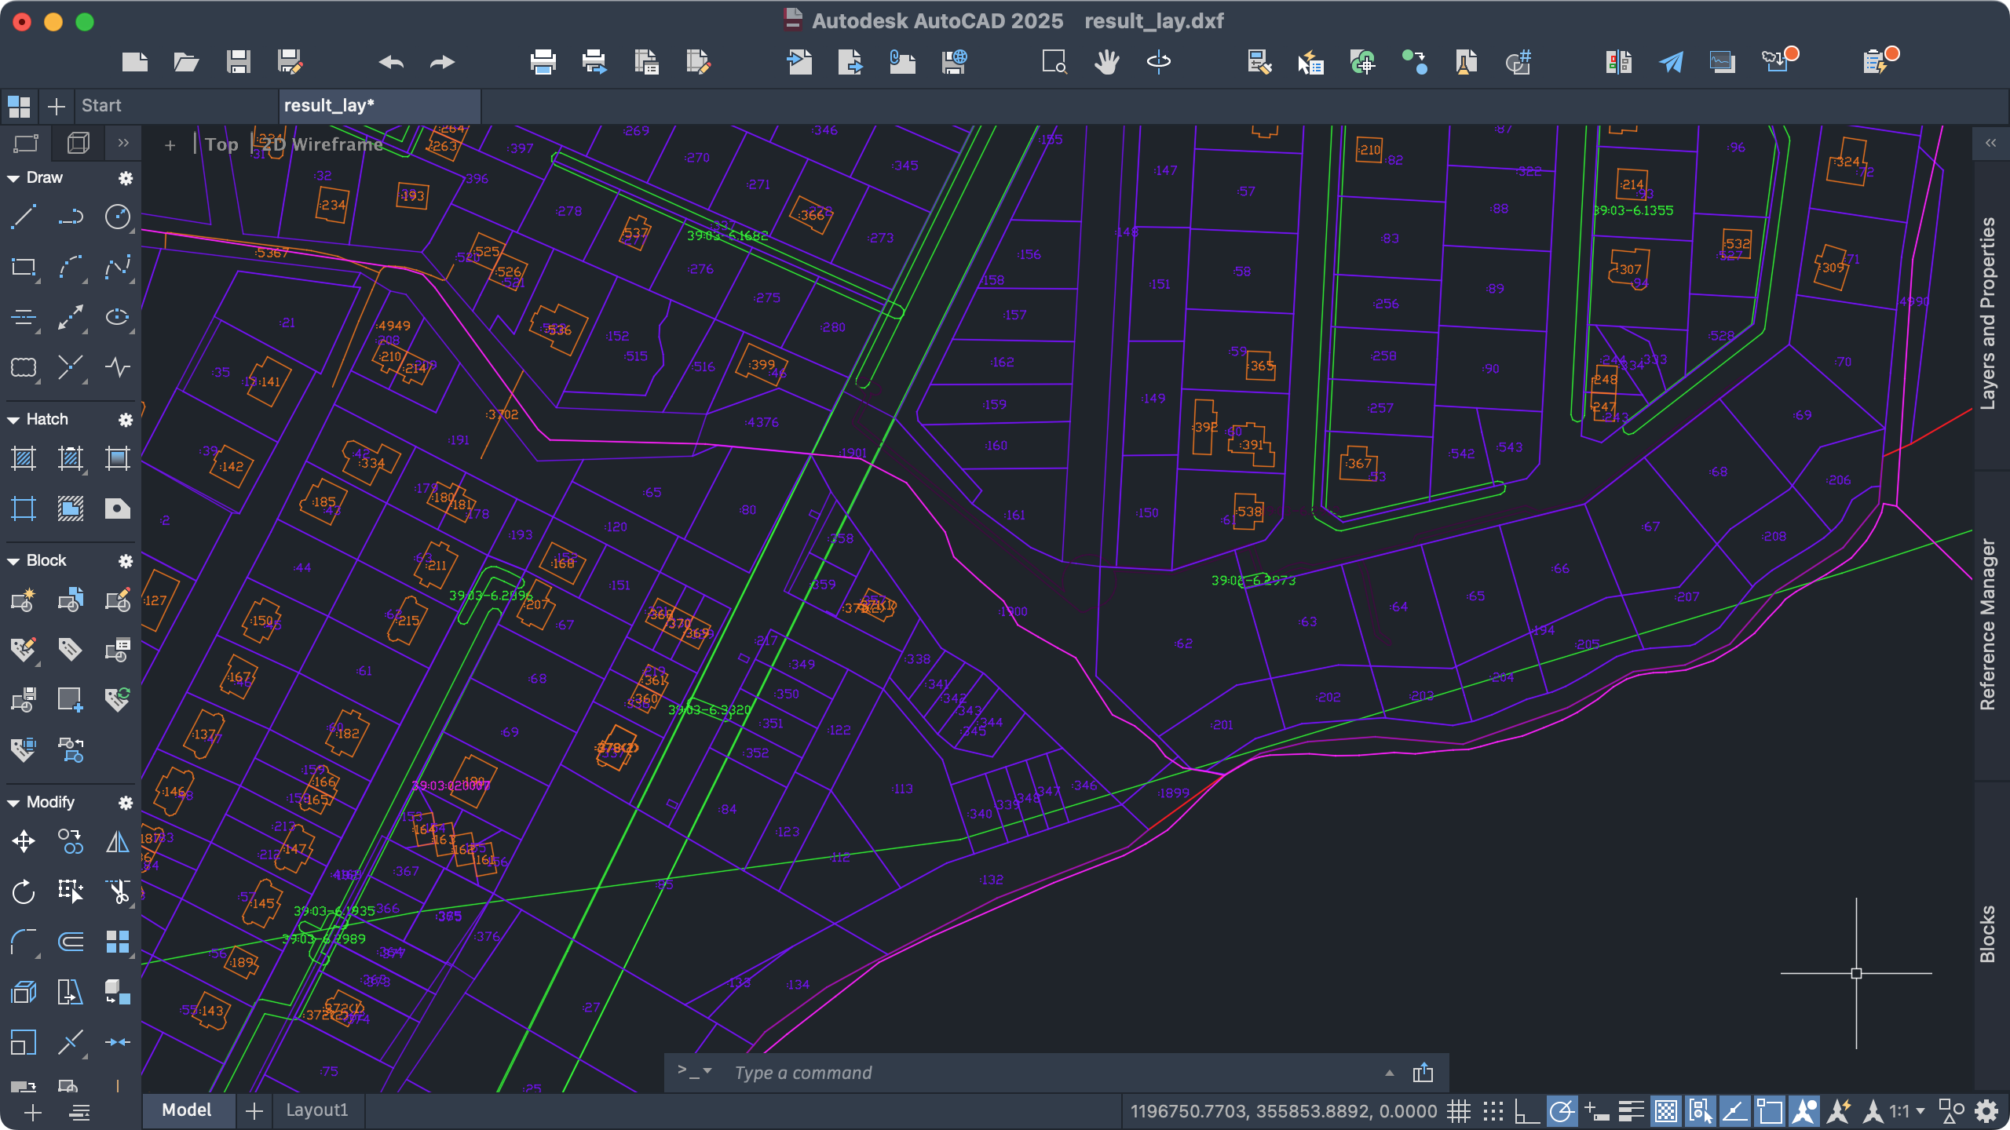The width and height of the screenshot is (2010, 1130).
Task: Toggle selection cycling in status bar
Action: tap(1700, 1111)
